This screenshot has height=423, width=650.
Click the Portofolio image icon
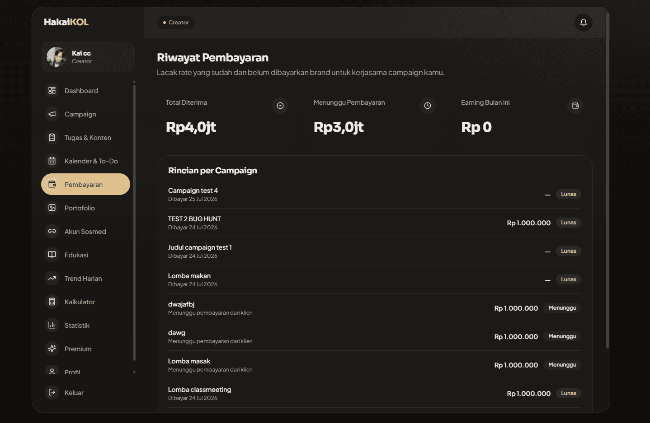click(x=52, y=208)
